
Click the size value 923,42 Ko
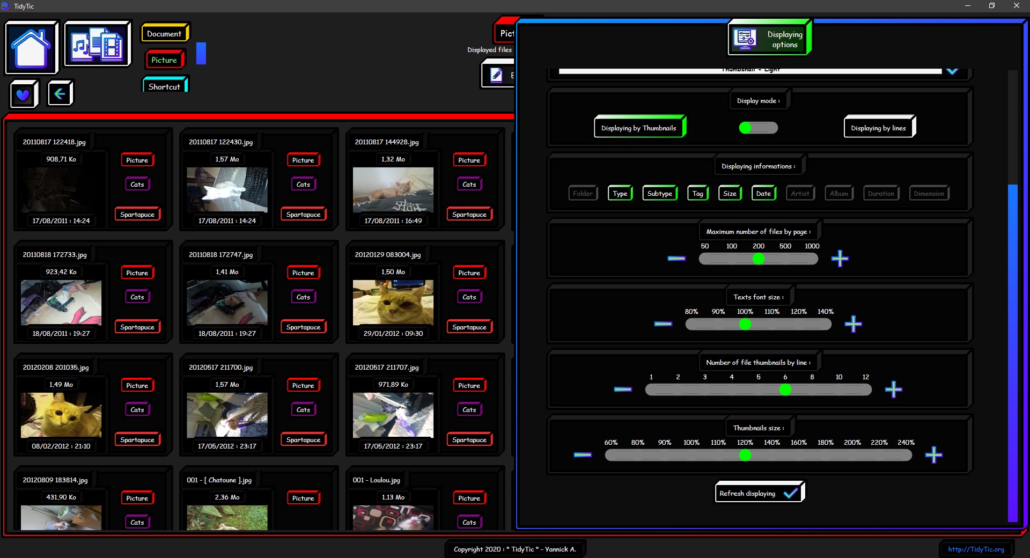tap(61, 271)
